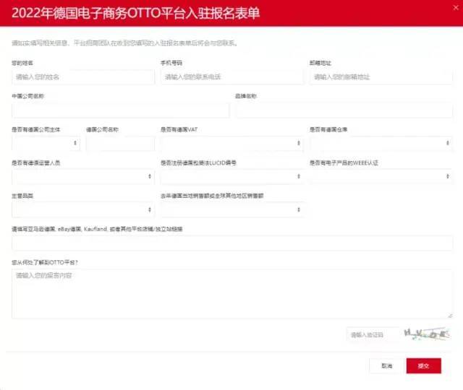Open the 是否有德国VAT dropdown

click(x=231, y=144)
